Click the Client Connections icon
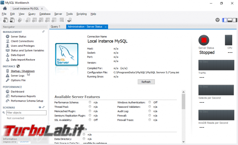The image size is (238, 145). pos(7,41)
